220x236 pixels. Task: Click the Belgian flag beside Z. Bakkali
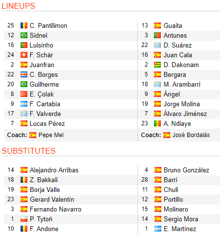click(24, 180)
